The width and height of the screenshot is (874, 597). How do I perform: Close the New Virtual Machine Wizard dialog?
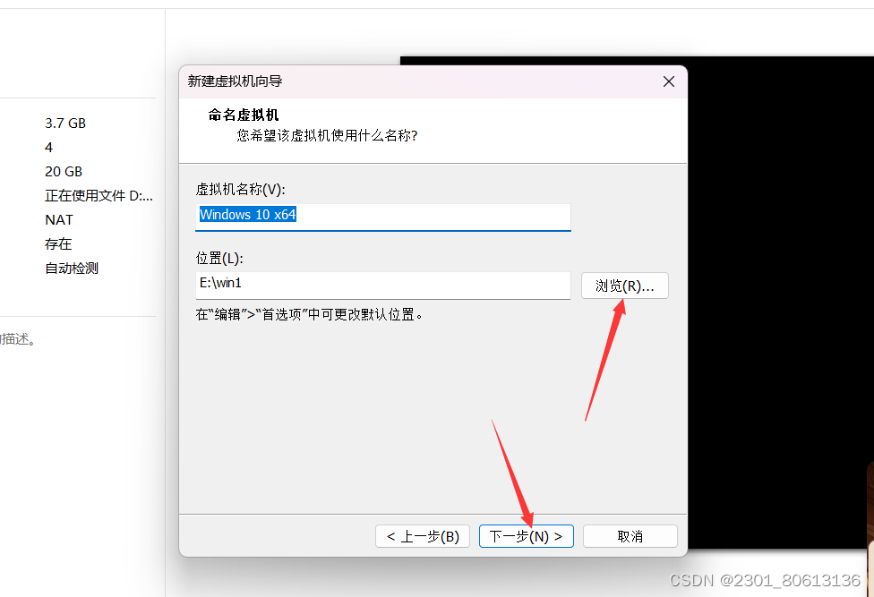click(x=669, y=81)
